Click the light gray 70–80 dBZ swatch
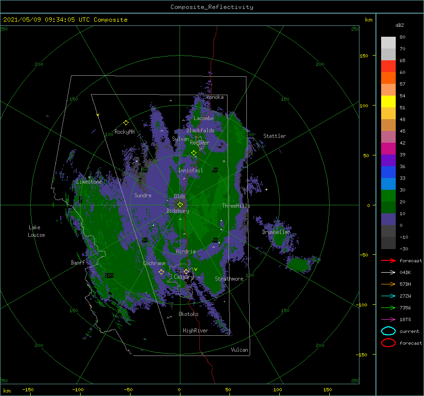 (x=388, y=43)
